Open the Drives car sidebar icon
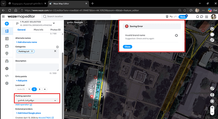Viewport: 218px width, 119px height. (x=7, y=61)
